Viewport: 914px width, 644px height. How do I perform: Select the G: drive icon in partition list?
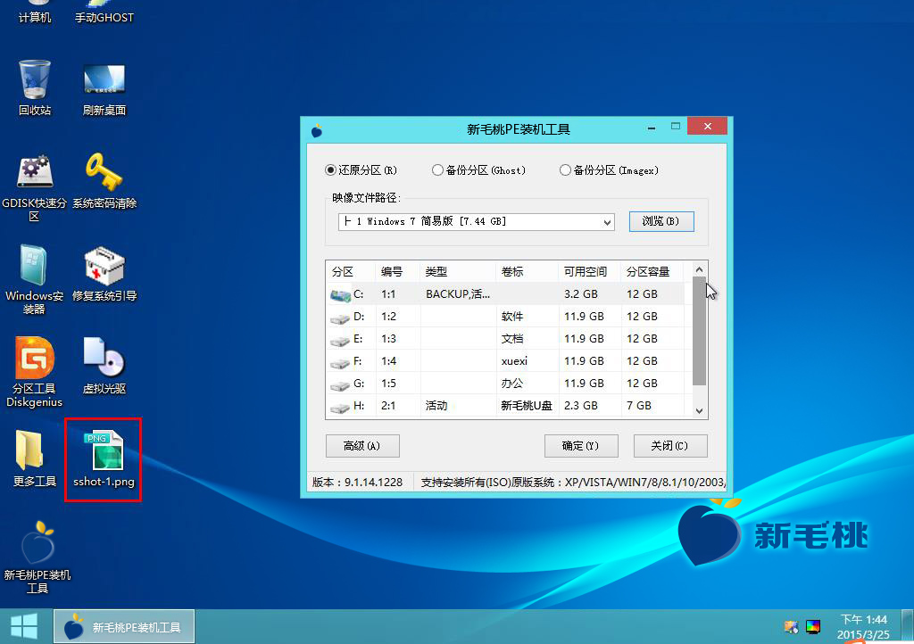(x=340, y=384)
